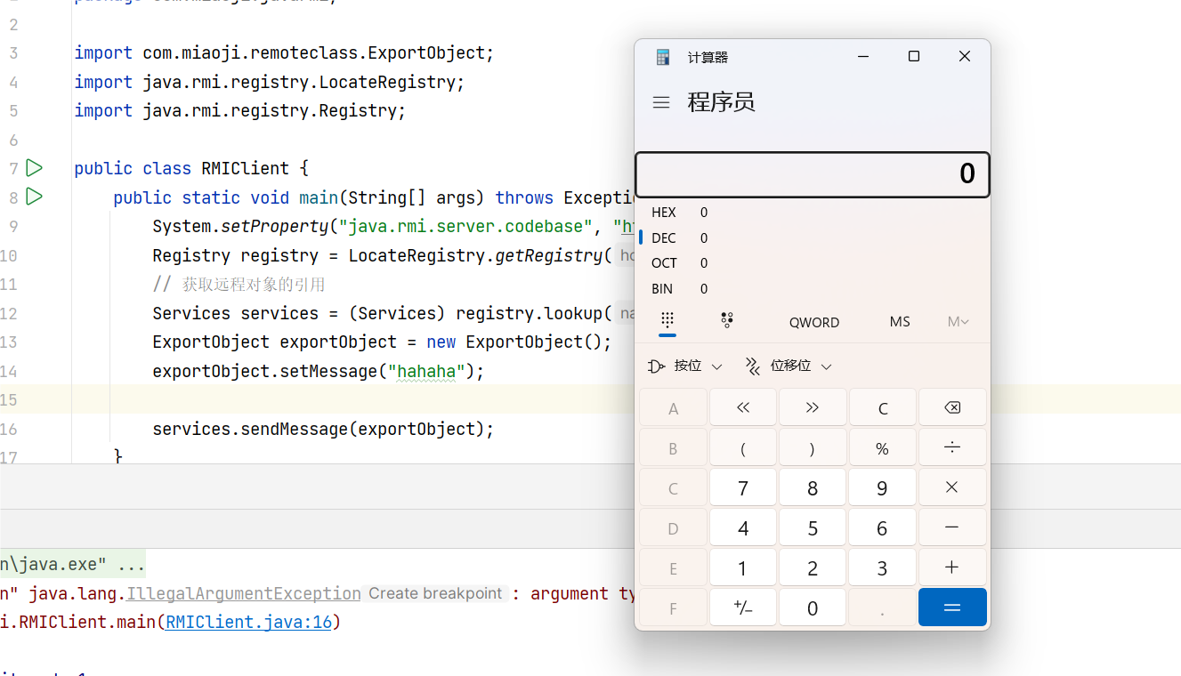Switch to the bit toggling keypad
1181x676 pixels.
coord(727,321)
